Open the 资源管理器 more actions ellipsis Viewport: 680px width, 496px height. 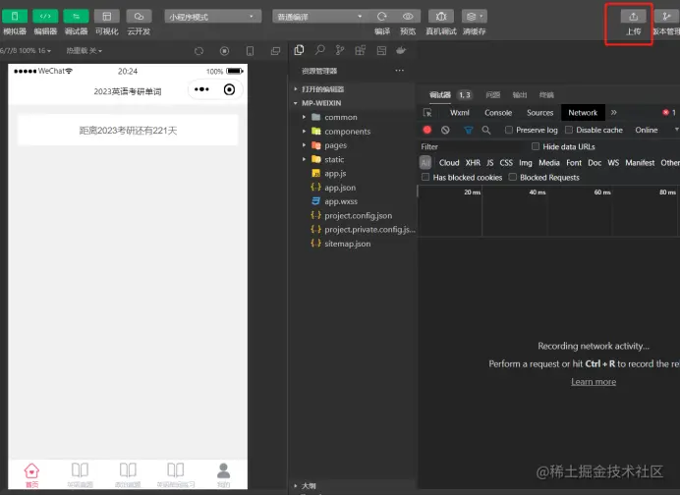point(399,71)
